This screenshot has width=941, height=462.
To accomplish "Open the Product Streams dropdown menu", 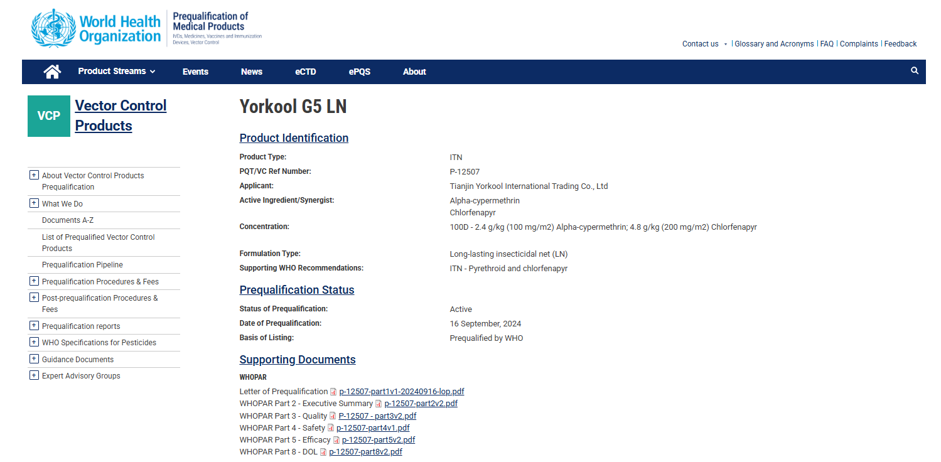I will 116,72.
